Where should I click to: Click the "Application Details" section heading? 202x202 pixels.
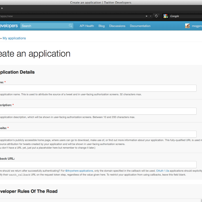coord(17,72)
